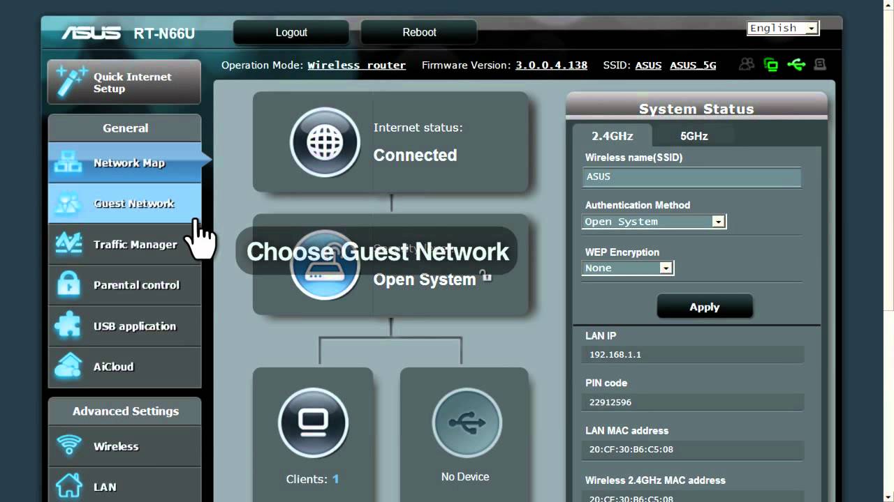
Task: Click the Guest Network sidebar icon
Action: (68, 204)
